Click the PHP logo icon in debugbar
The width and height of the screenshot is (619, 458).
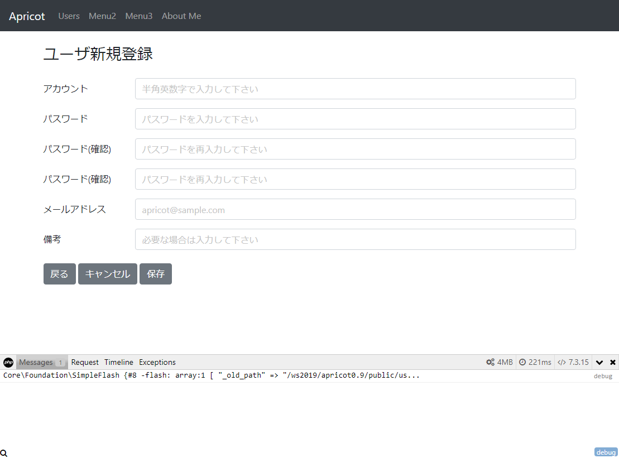coord(8,362)
